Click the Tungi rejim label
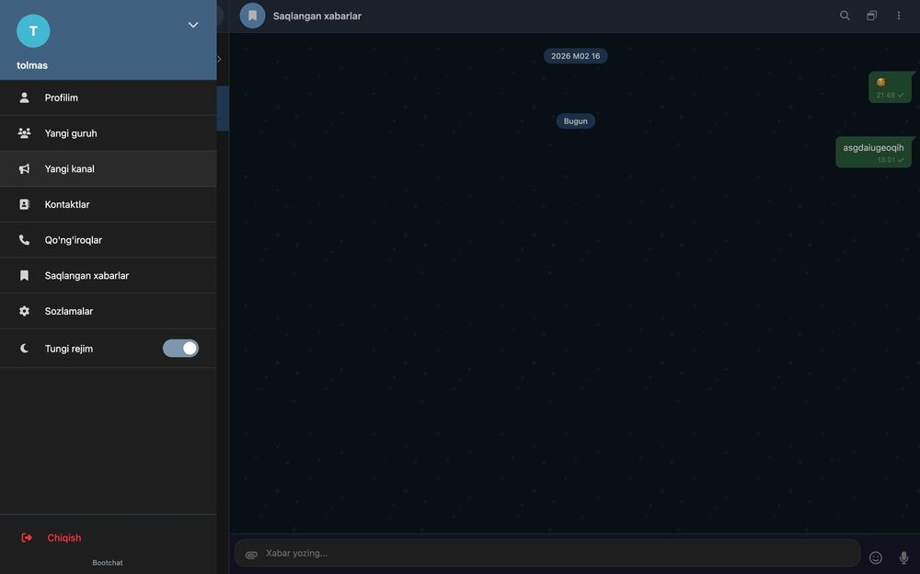The width and height of the screenshot is (920, 574). coord(69,349)
